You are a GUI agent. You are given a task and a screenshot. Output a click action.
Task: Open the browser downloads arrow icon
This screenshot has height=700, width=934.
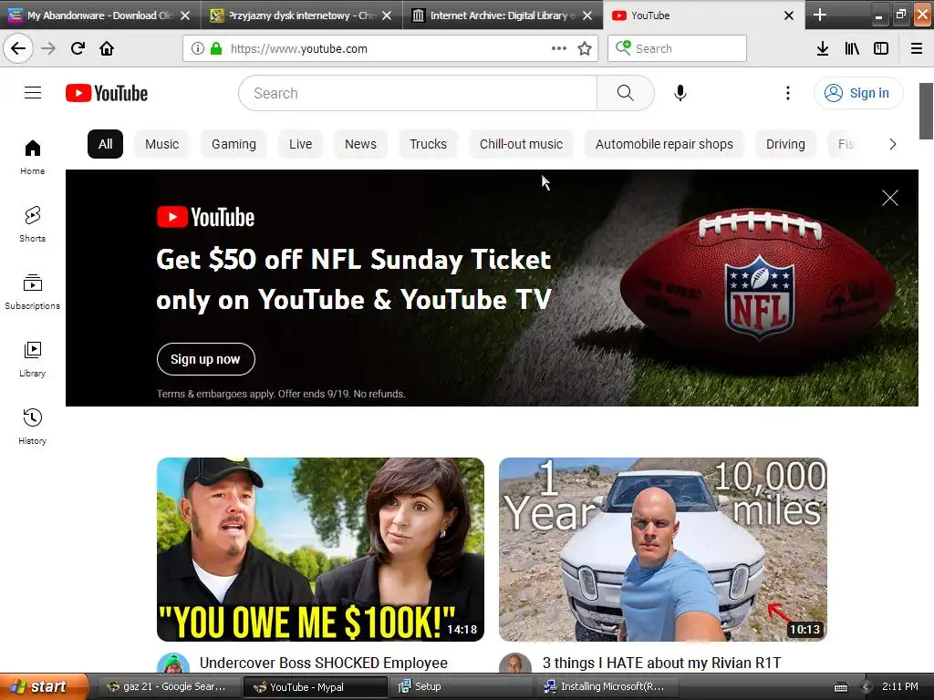click(x=823, y=48)
